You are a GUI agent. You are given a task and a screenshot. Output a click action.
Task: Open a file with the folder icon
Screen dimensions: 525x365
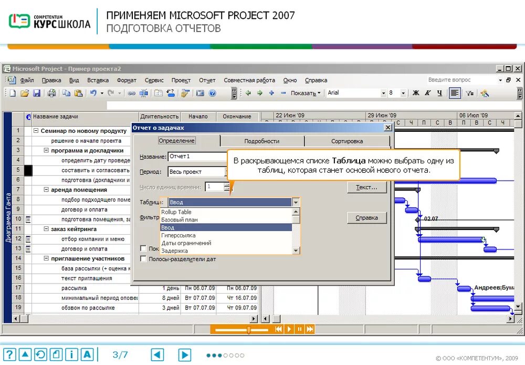(25, 93)
